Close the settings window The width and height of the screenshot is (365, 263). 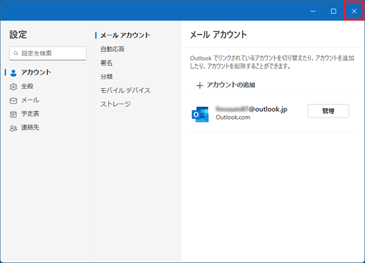coord(354,11)
